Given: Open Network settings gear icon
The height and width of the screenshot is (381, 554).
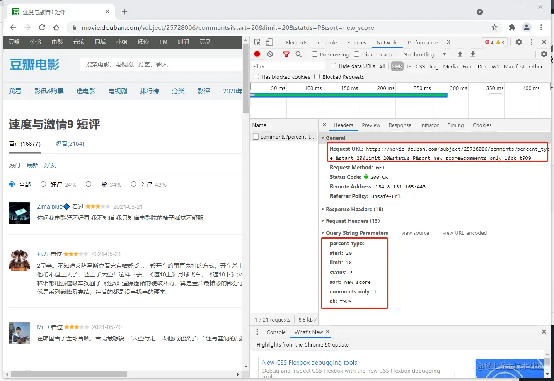Looking at the screenshot, I should click(x=544, y=54).
